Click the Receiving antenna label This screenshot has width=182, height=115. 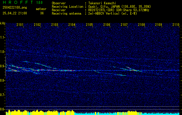[67, 14]
